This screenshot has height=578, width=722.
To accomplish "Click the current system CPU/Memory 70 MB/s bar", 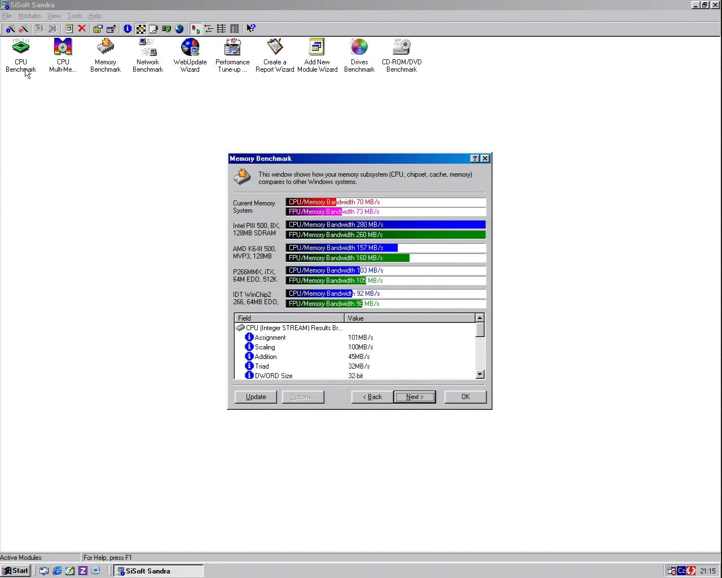I will pyautogui.click(x=386, y=202).
